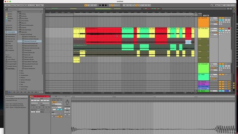Click the Stop button in transport
The image size is (238, 134).
pyautogui.click(x=103, y=5)
